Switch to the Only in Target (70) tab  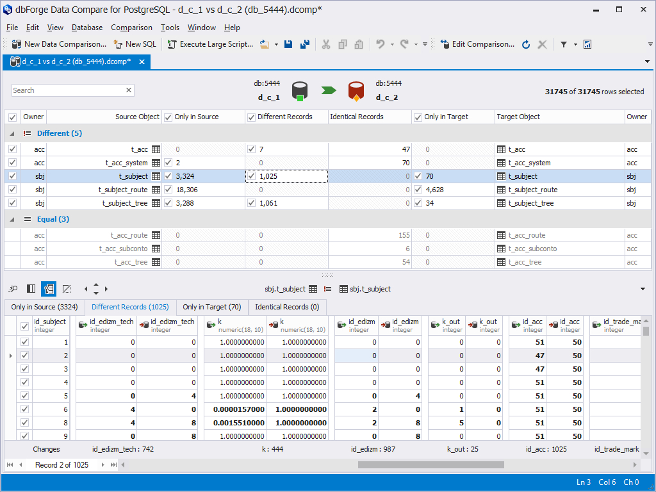coord(212,307)
